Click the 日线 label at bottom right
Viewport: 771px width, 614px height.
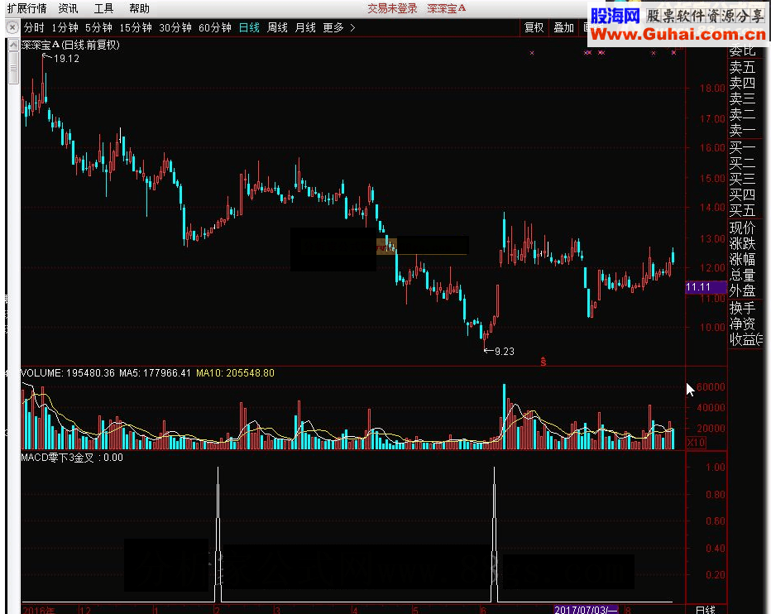[x=706, y=610]
